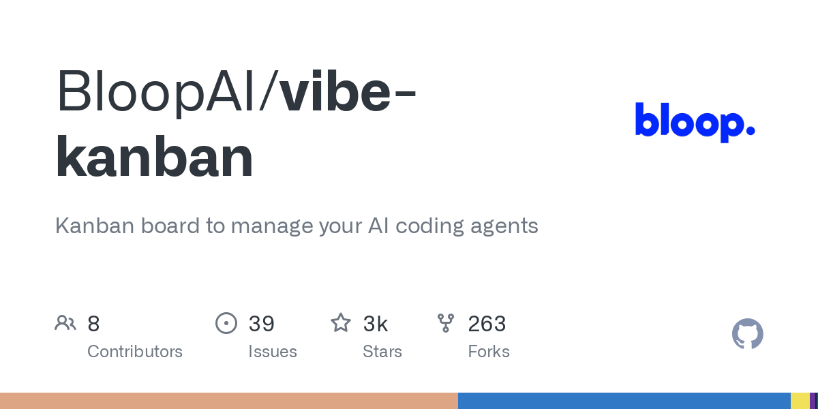The width and height of the screenshot is (818, 409).
Task: Click the fork icon
Action: tap(446, 323)
